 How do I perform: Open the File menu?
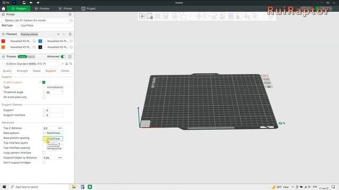pos(6,3)
